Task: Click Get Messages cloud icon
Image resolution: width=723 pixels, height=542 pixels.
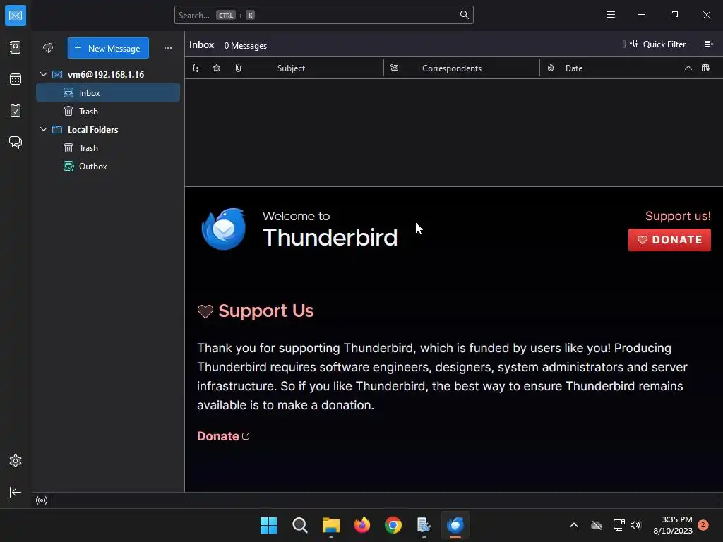Action: coord(48,48)
